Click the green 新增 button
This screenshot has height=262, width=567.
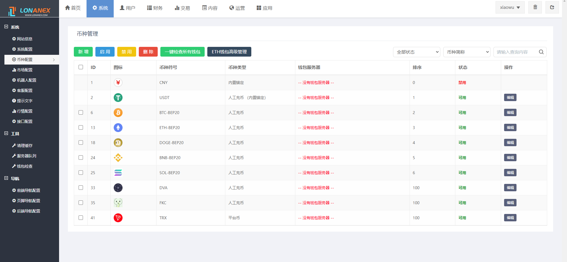(83, 52)
